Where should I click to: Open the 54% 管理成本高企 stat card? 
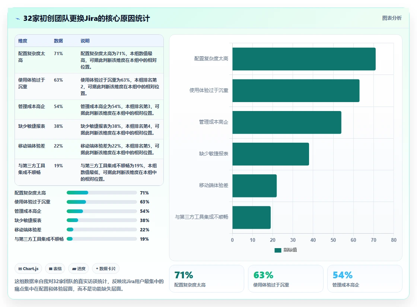(365, 279)
